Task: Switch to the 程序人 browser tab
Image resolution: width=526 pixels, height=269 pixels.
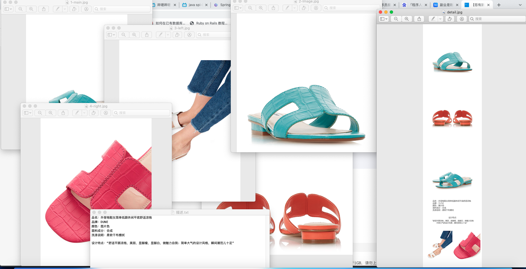Action: click(x=415, y=5)
